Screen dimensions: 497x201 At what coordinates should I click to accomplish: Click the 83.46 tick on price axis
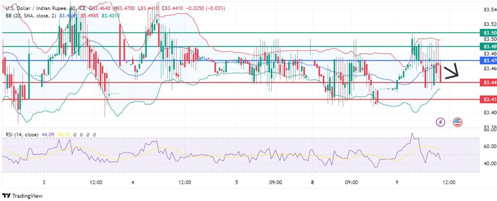tap(490, 68)
